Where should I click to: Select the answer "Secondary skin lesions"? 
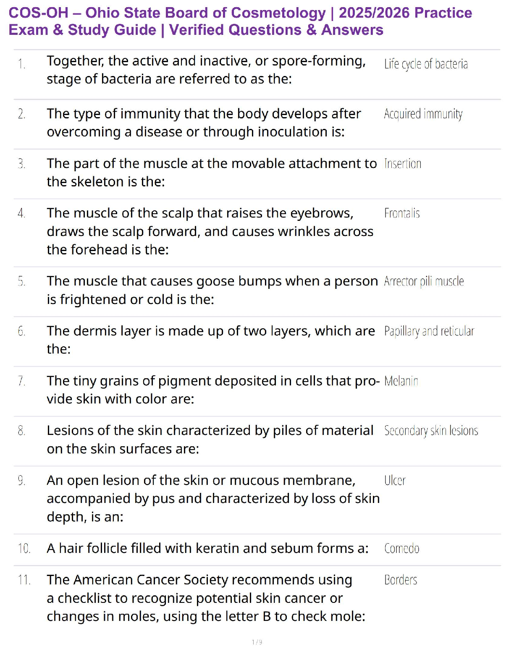pyautogui.click(x=431, y=431)
